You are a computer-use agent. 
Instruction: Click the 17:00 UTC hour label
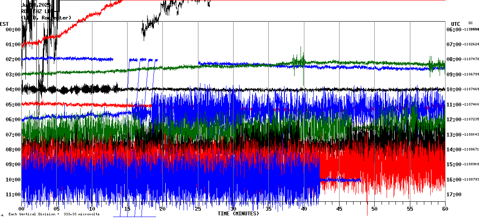click(455, 195)
